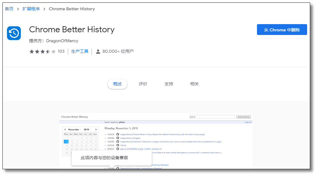Select day 19 in the preview calendar

click(x=66, y=149)
